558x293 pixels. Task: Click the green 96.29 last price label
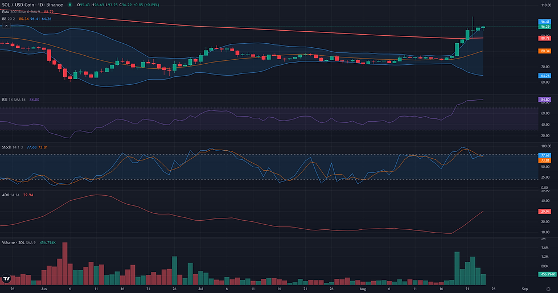pyautogui.click(x=545, y=27)
